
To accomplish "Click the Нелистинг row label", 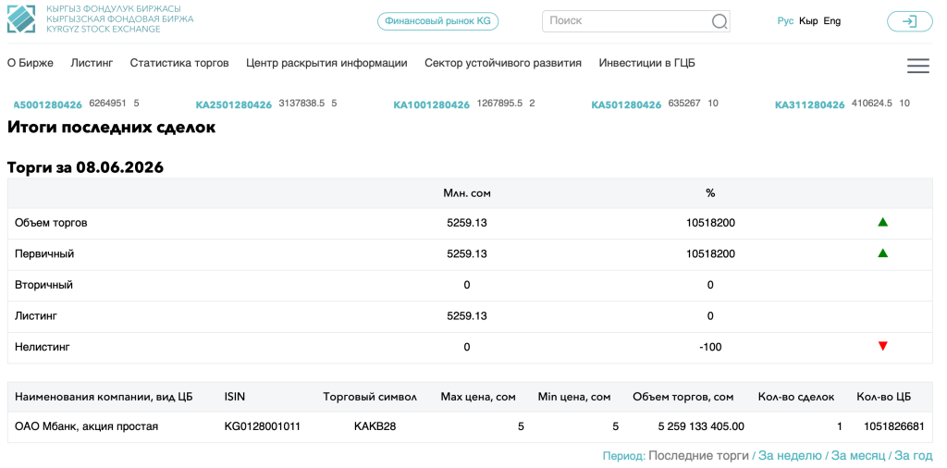I will point(43,347).
